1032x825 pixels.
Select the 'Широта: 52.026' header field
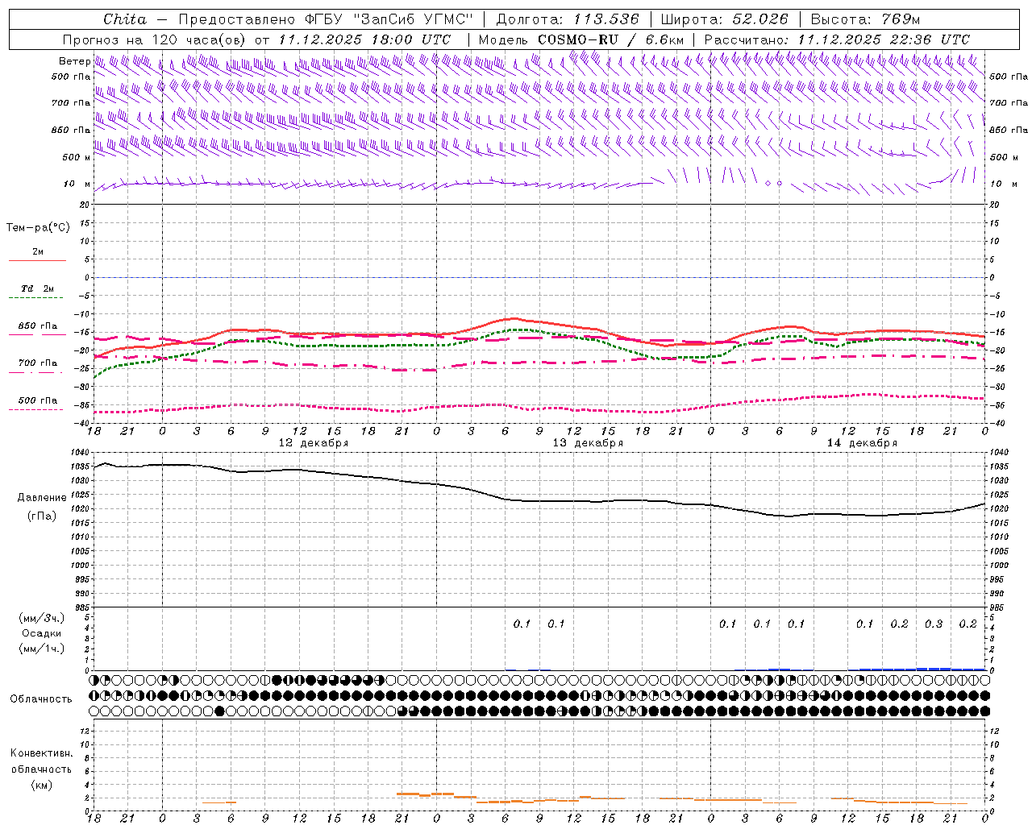click(724, 19)
